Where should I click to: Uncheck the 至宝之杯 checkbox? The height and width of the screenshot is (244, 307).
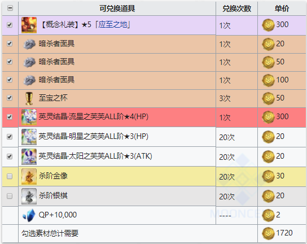pyautogui.click(x=10, y=98)
